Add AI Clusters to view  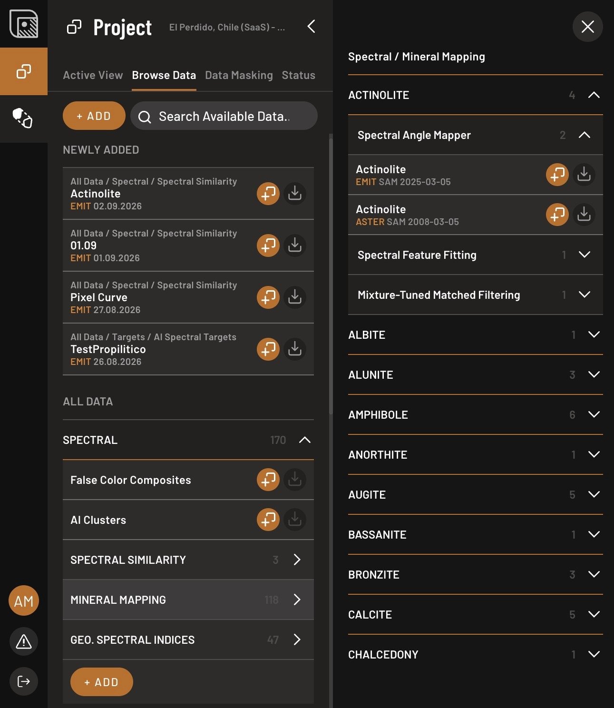(268, 520)
